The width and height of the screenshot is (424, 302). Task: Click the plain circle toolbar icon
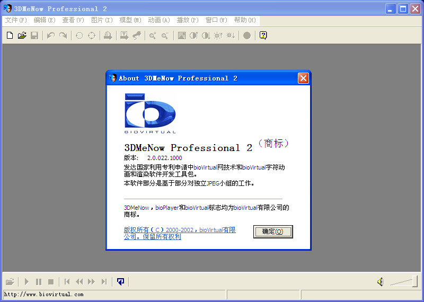[79, 35]
